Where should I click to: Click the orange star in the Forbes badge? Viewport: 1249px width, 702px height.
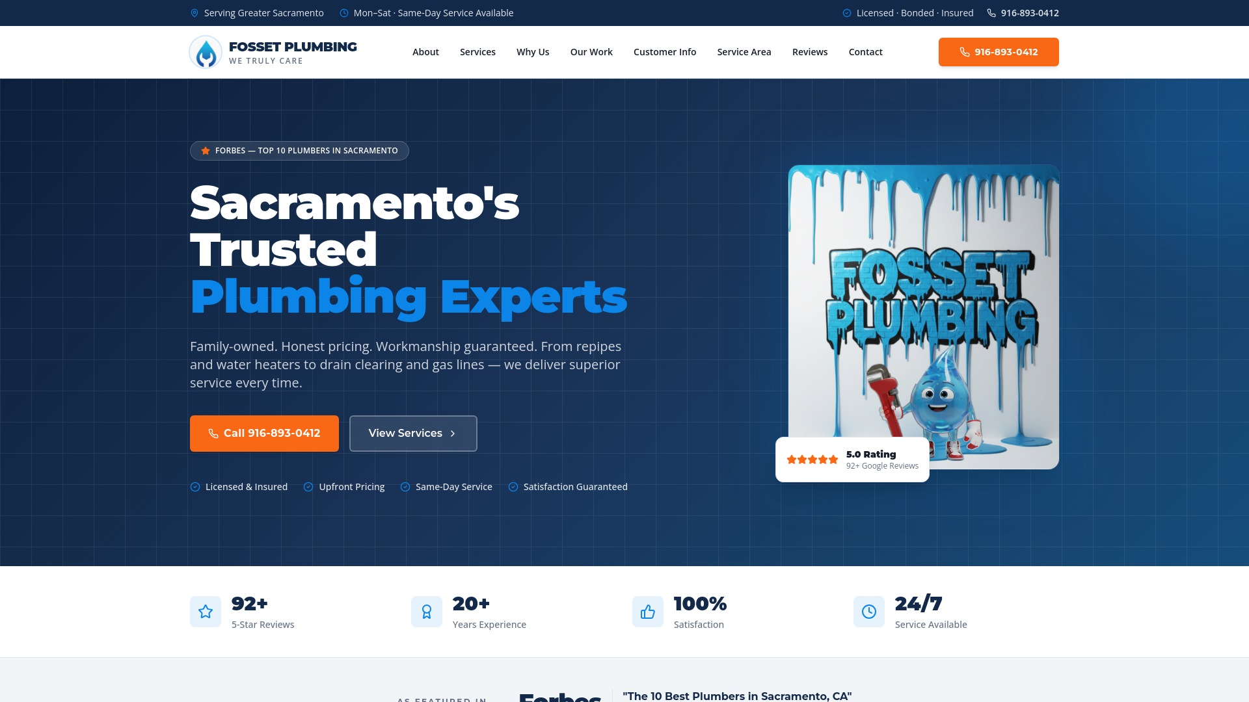coord(206,151)
